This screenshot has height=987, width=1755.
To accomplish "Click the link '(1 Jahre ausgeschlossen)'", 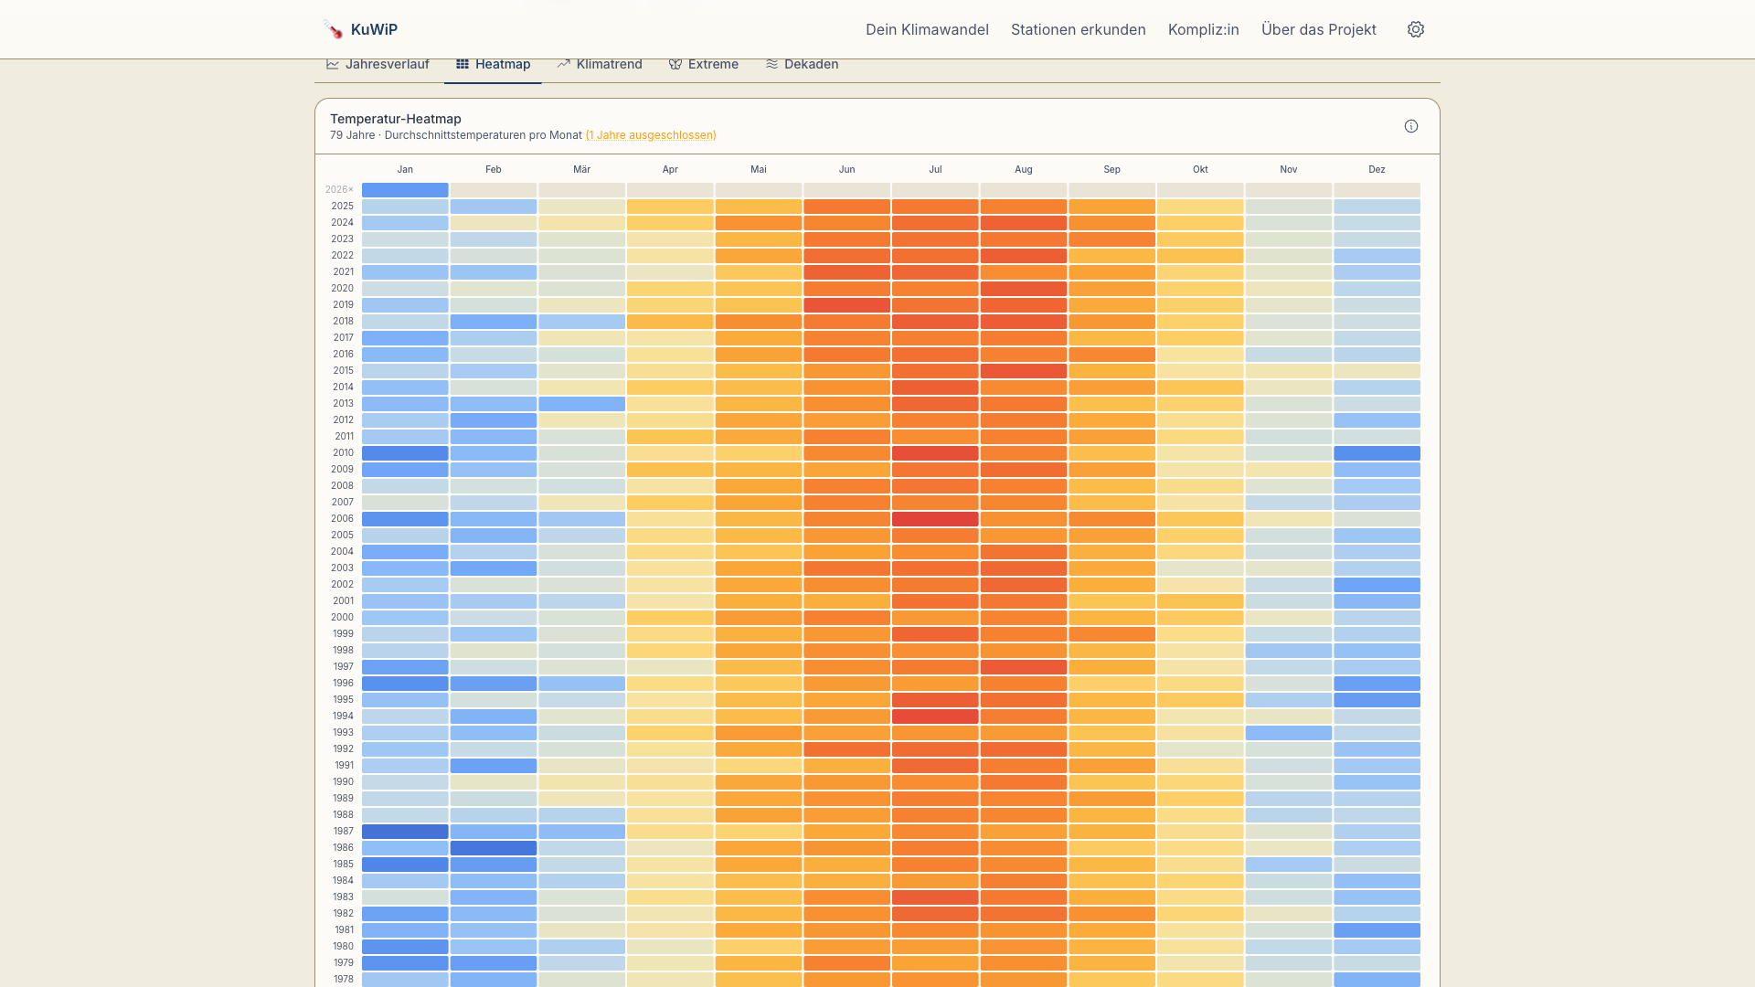I will click(650, 134).
